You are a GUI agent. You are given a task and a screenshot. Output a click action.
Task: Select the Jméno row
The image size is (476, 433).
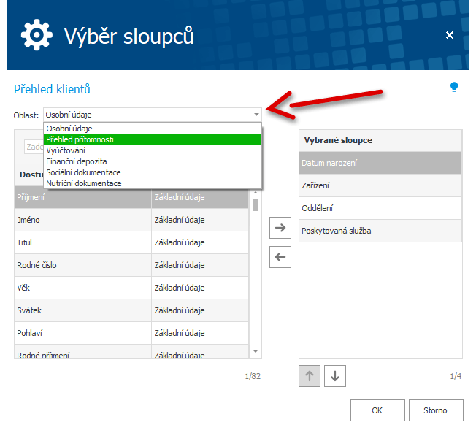(x=131, y=220)
